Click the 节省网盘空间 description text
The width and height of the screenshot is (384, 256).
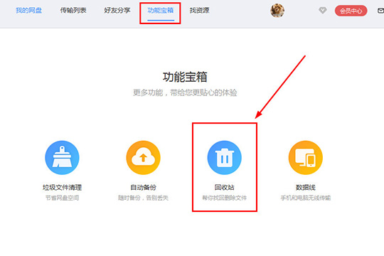pyautogui.click(x=62, y=198)
